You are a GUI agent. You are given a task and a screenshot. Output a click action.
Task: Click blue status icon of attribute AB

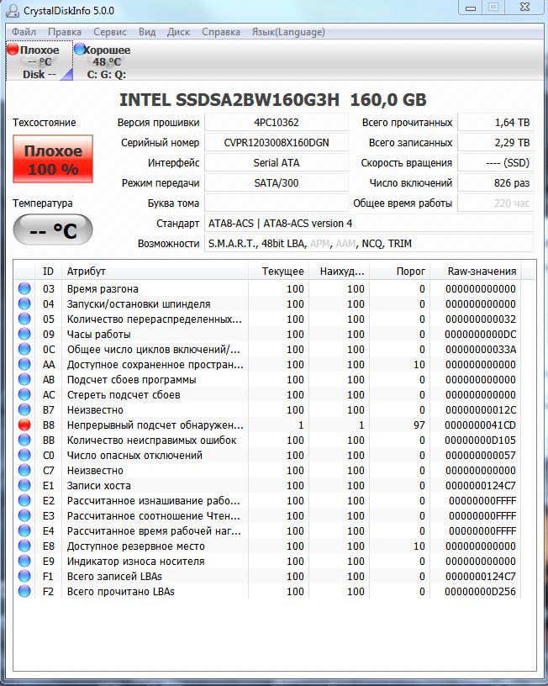(24, 379)
